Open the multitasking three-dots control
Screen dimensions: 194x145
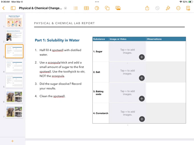pos(97,2)
